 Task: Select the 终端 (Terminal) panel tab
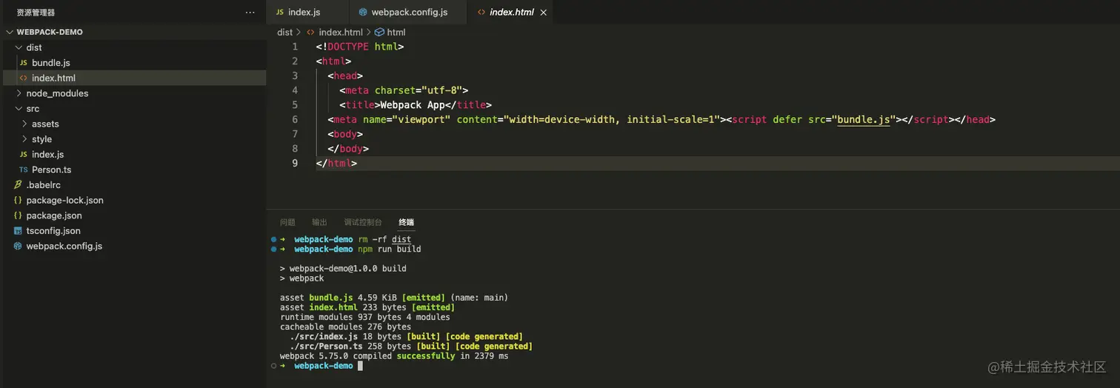click(406, 222)
